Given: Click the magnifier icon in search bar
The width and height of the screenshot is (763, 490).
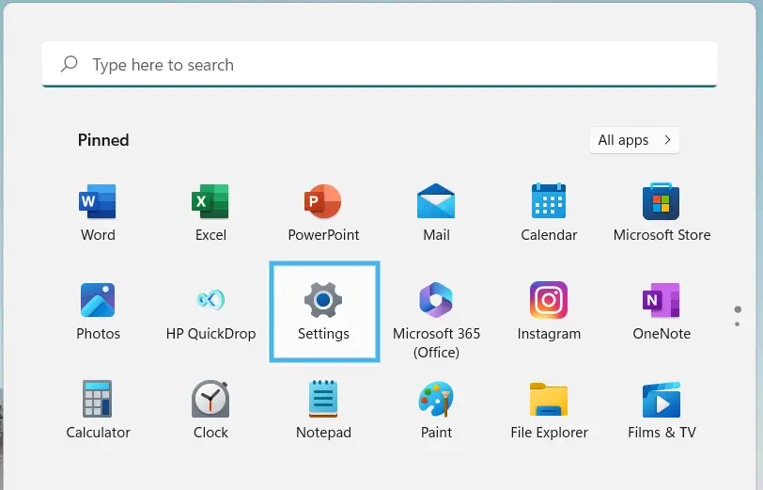Looking at the screenshot, I should (x=70, y=64).
